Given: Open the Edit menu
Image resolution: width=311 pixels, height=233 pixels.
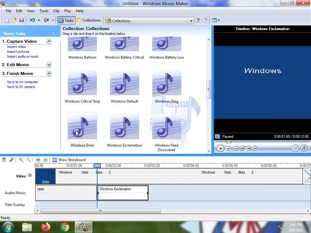Looking at the screenshot, I should pos(19,11).
